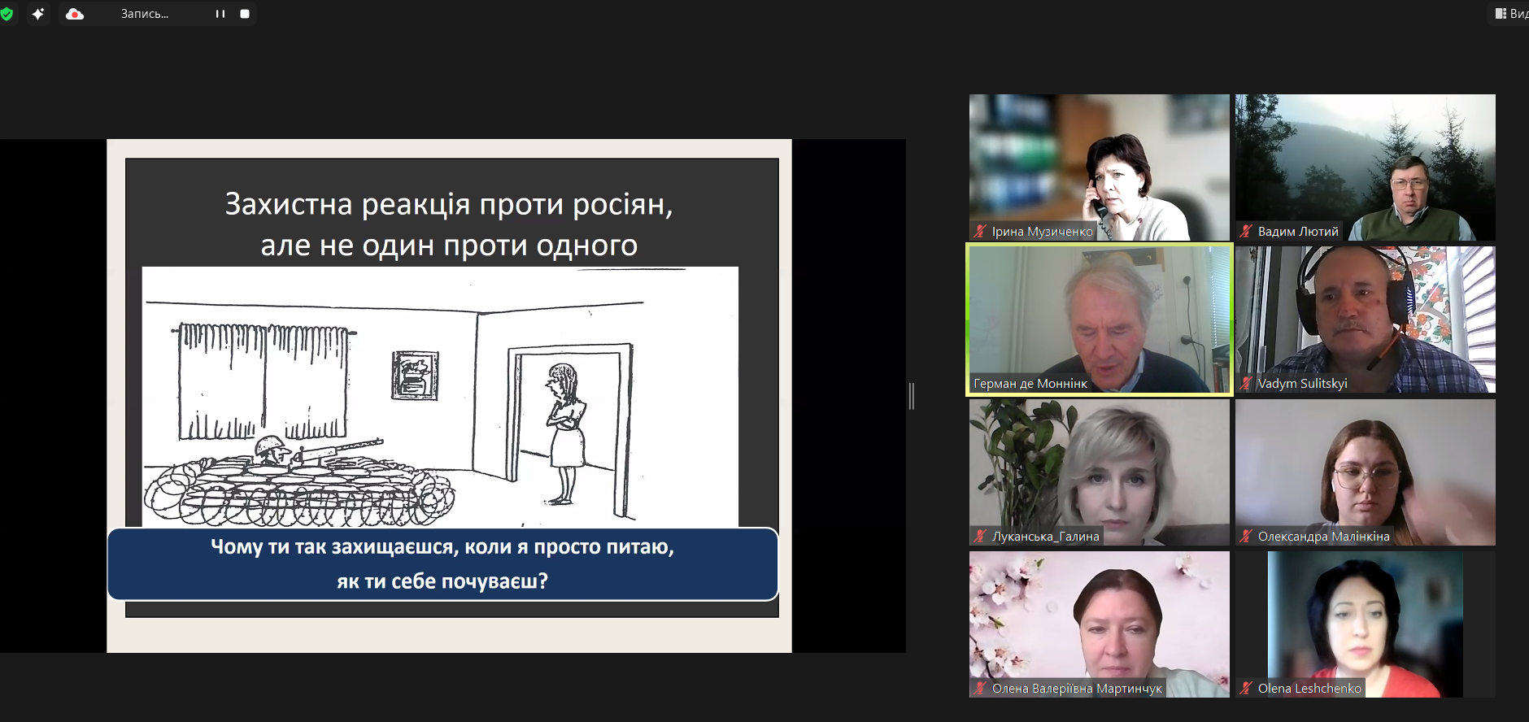Pause the recording in progress
The height and width of the screenshot is (722, 1529).
pyautogui.click(x=220, y=14)
